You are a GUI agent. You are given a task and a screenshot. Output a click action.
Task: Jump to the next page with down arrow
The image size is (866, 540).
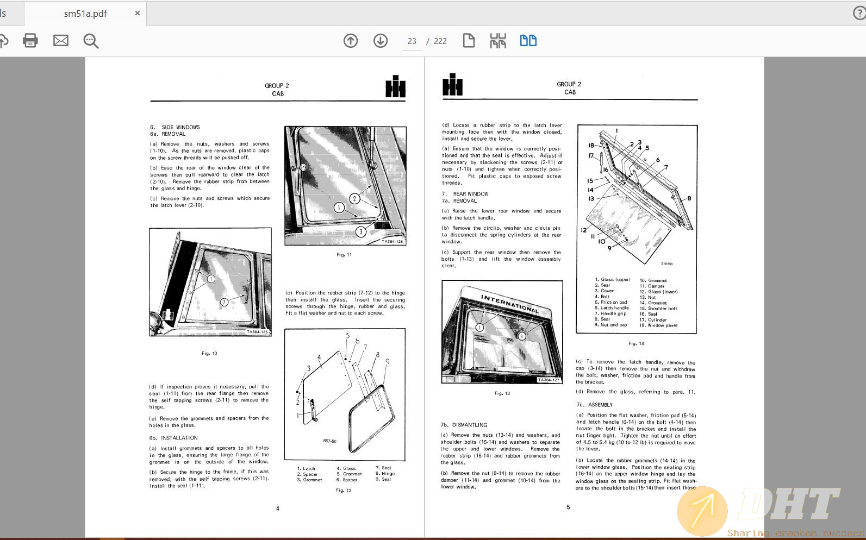point(381,41)
